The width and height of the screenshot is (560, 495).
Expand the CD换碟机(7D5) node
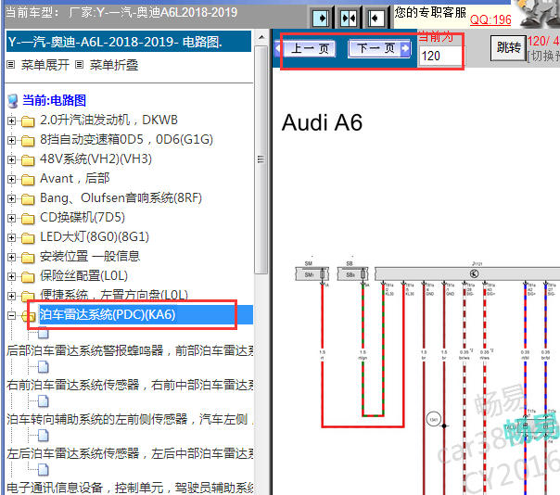[x=11, y=218]
